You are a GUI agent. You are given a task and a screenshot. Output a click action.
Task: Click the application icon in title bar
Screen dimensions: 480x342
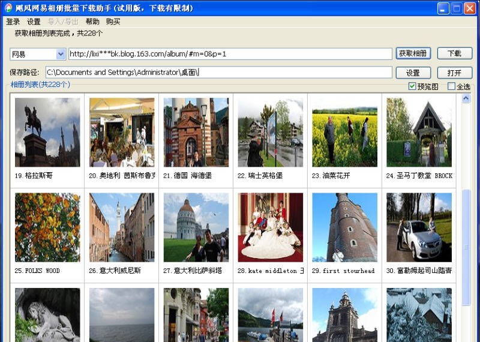coord(8,8)
